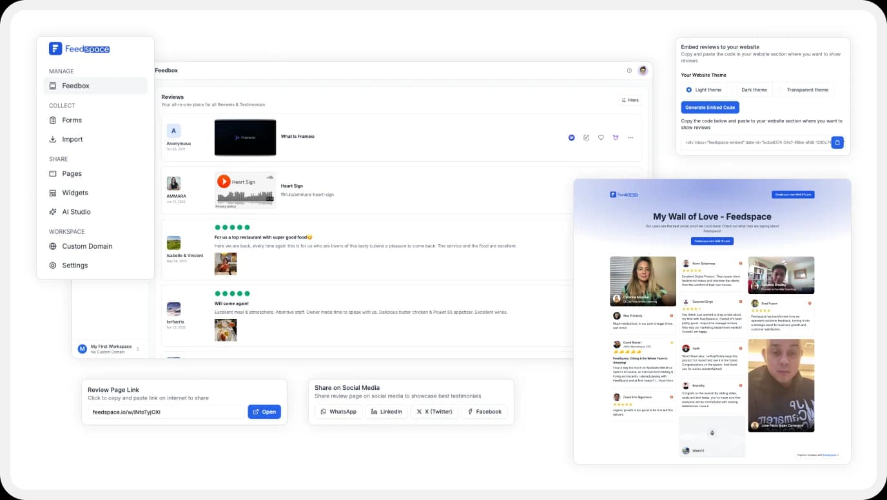Viewport: 887px width, 500px height.
Task: Select Forms in the Collect sidebar
Action: point(72,120)
